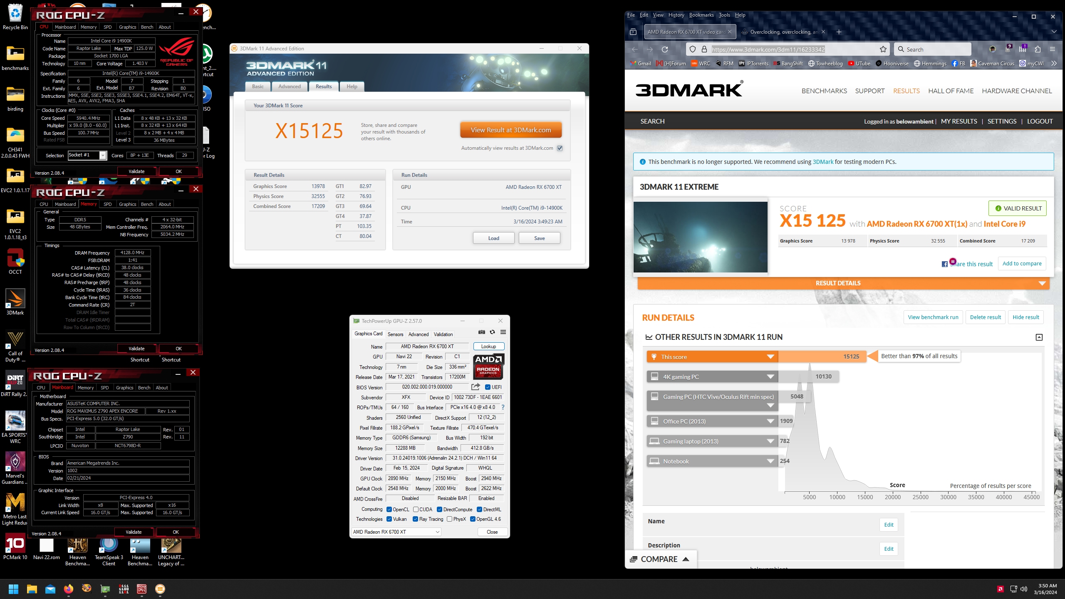Bookmark this page with the star icon
The image size is (1065, 599).
(883, 50)
